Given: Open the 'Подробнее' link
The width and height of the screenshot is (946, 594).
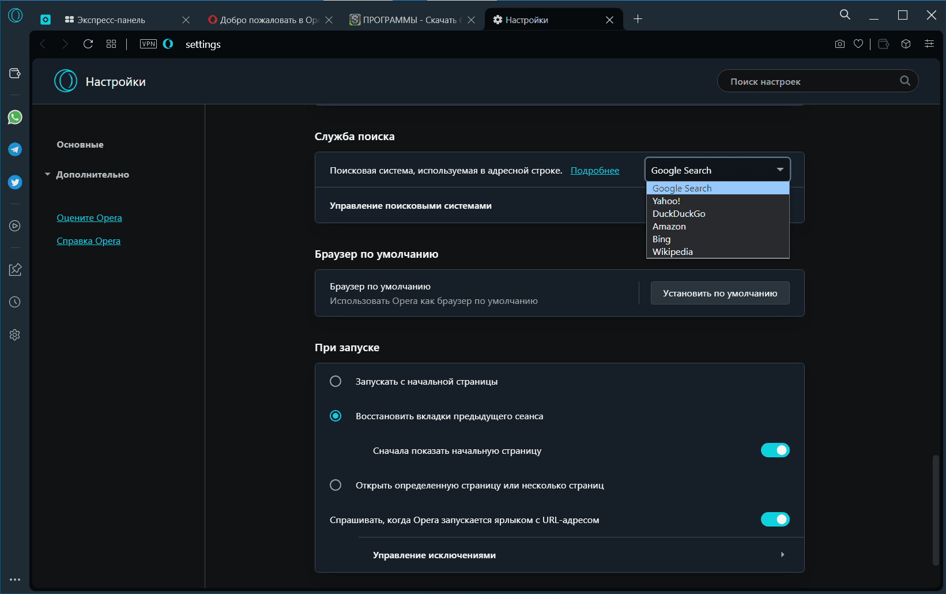Looking at the screenshot, I should coord(594,171).
